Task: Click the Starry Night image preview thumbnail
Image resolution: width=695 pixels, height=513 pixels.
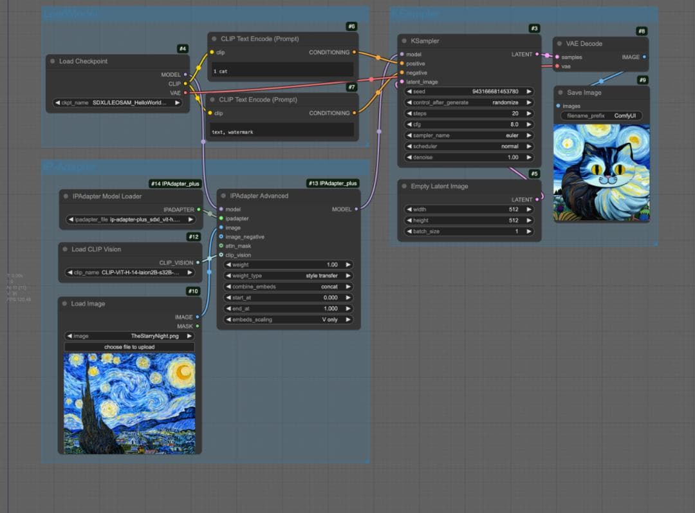Action: [x=129, y=404]
